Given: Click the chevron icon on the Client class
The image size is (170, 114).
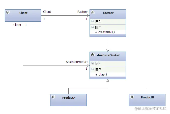Looking at the screenshot, I should [x=8, y=13].
